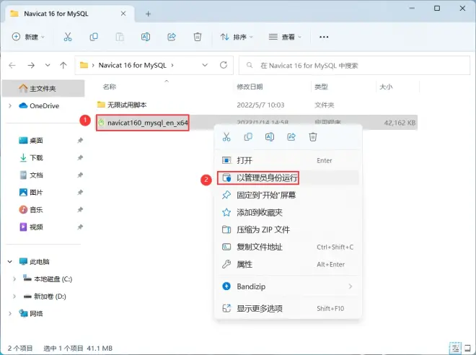Click the context menu Rename icon
The width and height of the screenshot is (476, 355).
click(270, 137)
